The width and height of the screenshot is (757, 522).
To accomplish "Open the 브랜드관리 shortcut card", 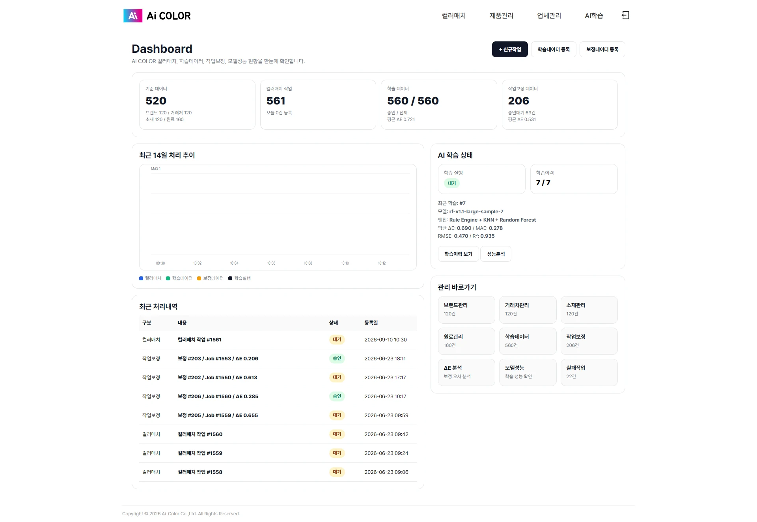I will pos(466,310).
